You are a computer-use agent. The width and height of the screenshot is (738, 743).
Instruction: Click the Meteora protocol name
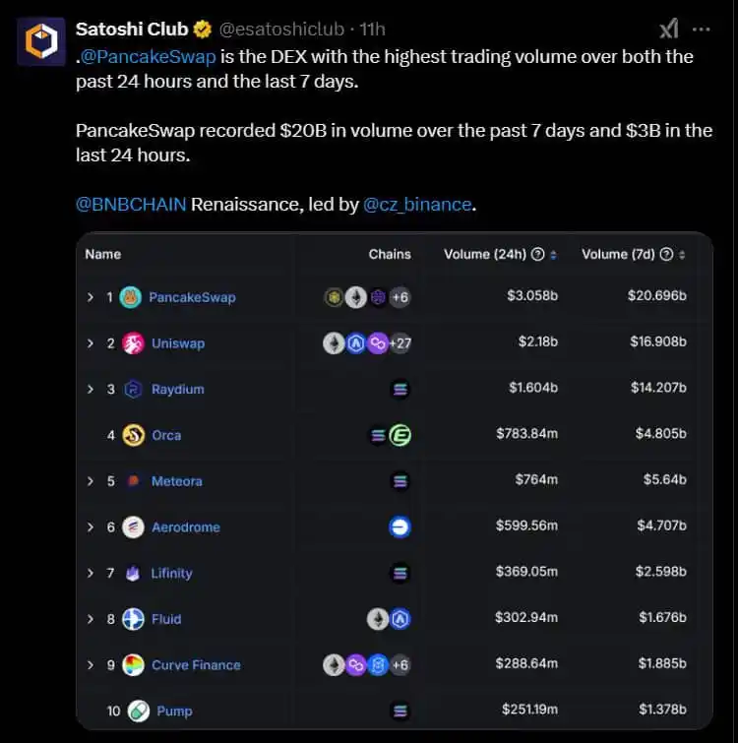coord(177,481)
